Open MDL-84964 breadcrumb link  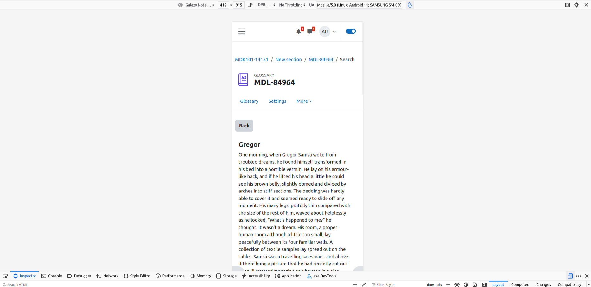[x=321, y=59]
